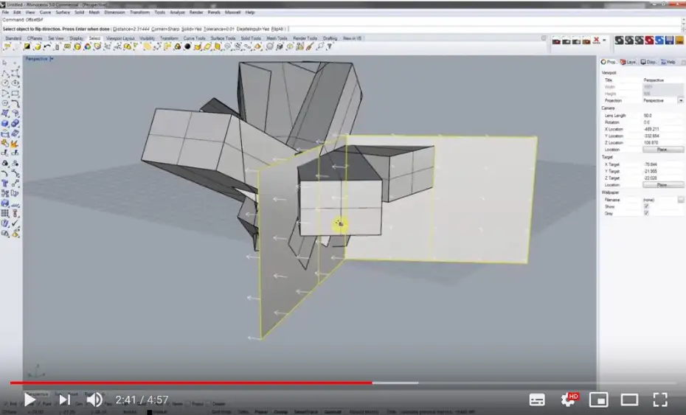
Task: Click the first camera icon in toolbar
Action: [556, 41]
